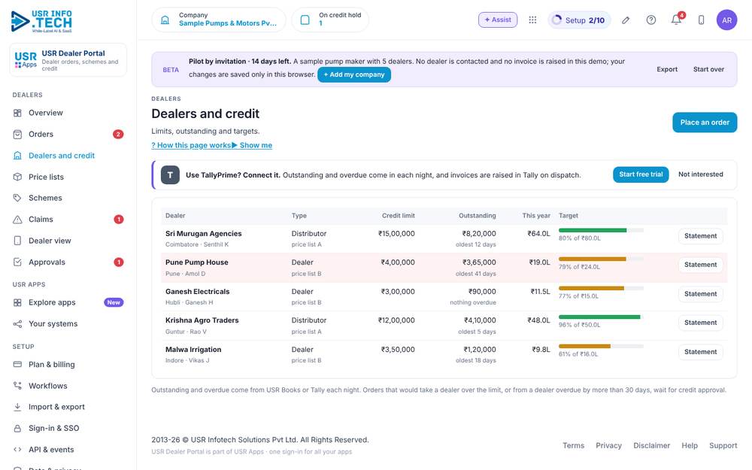Viewport: 752px width, 470px height.
Task: Click the Privacy footer link
Action: pyautogui.click(x=608, y=445)
